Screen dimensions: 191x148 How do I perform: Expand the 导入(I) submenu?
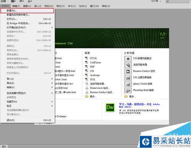[x=28, y=79]
